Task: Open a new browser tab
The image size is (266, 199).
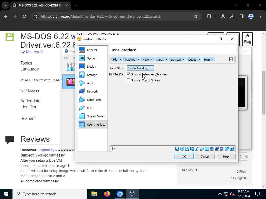Action: click(76, 5)
